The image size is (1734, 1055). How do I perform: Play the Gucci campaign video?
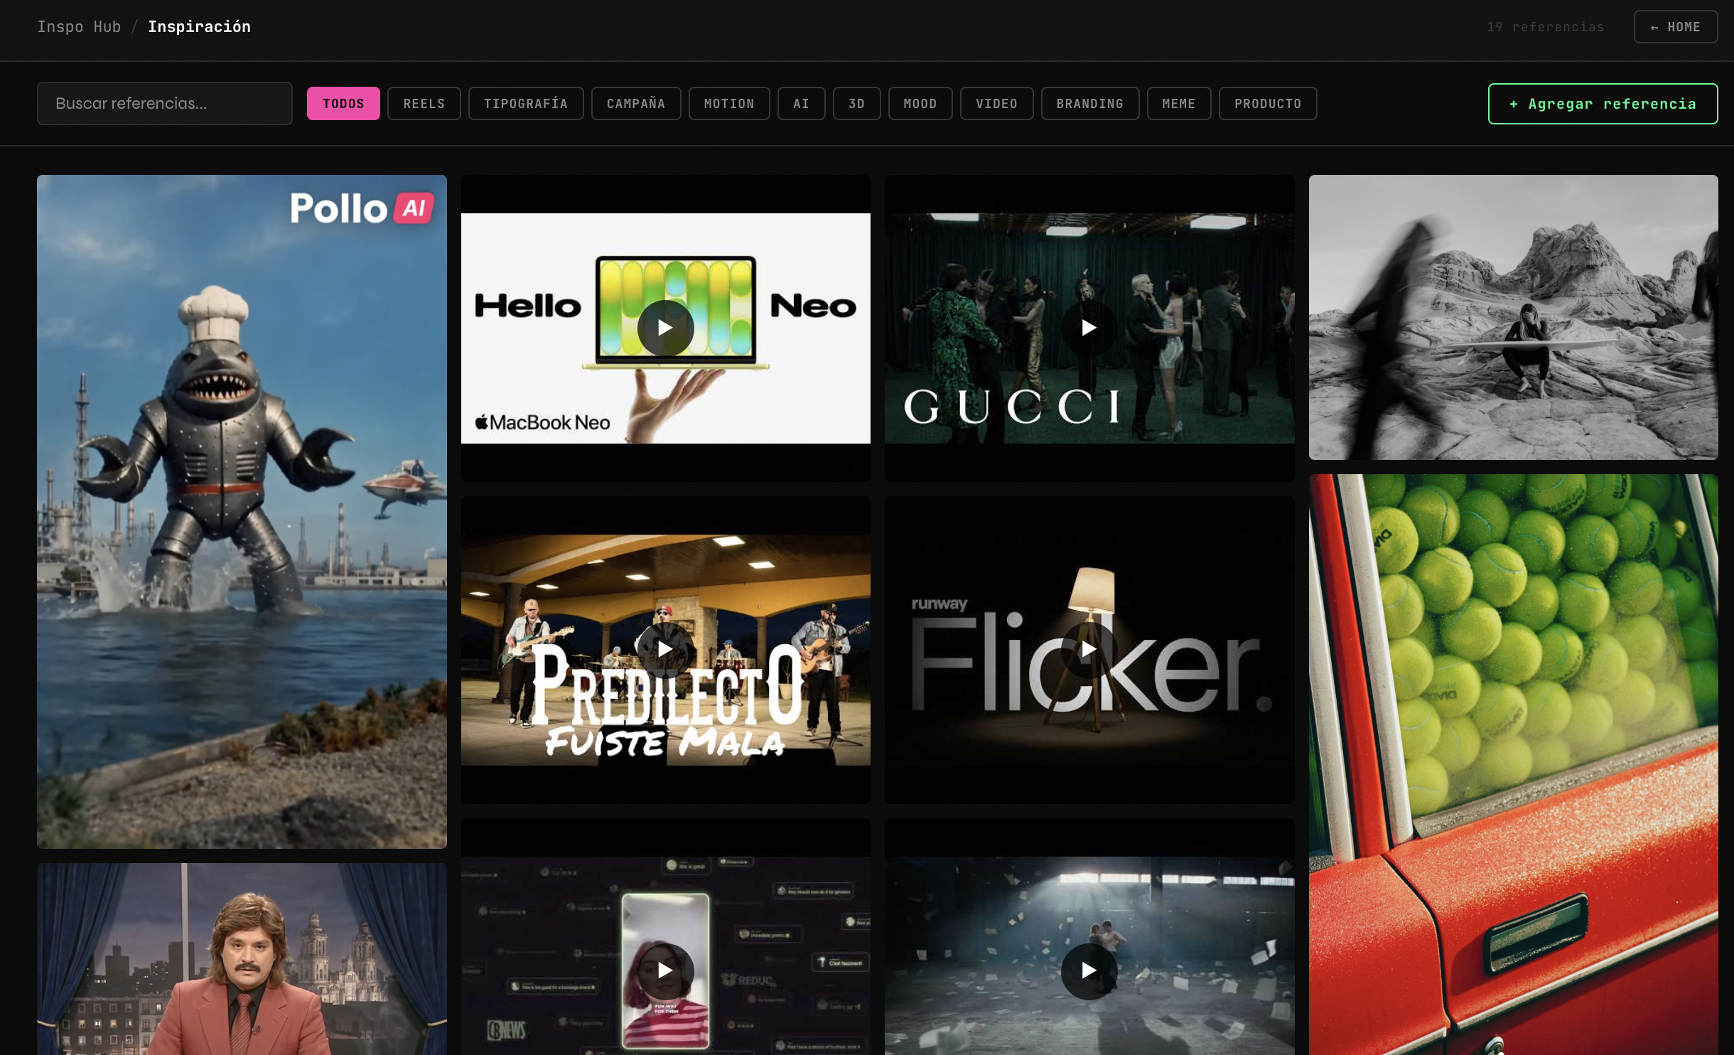[1089, 328]
